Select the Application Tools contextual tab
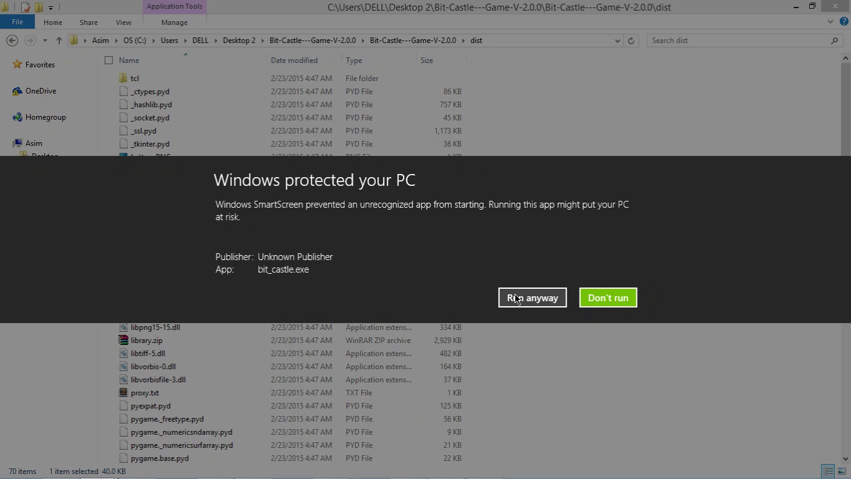851x479 pixels. pyautogui.click(x=174, y=7)
